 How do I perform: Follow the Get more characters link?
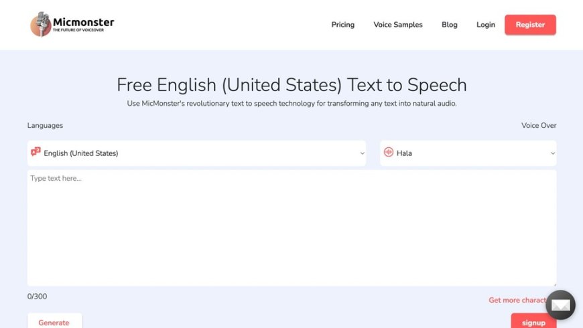pos(517,300)
